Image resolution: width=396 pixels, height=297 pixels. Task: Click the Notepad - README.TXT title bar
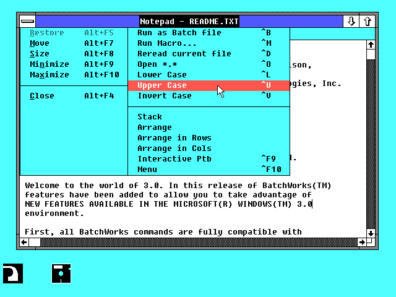pos(189,22)
